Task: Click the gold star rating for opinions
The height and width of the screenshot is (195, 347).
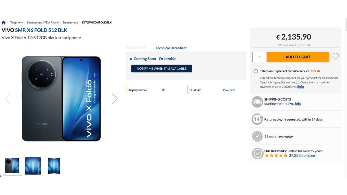Action: (x=276, y=155)
